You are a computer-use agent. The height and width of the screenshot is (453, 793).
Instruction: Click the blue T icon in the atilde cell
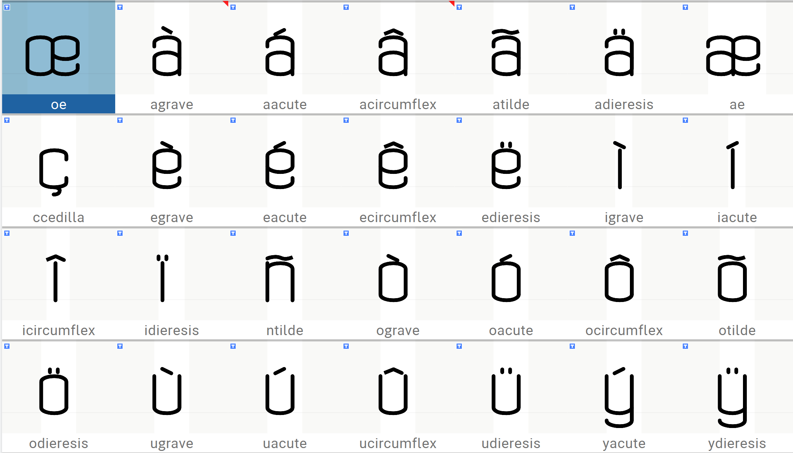[459, 7]
